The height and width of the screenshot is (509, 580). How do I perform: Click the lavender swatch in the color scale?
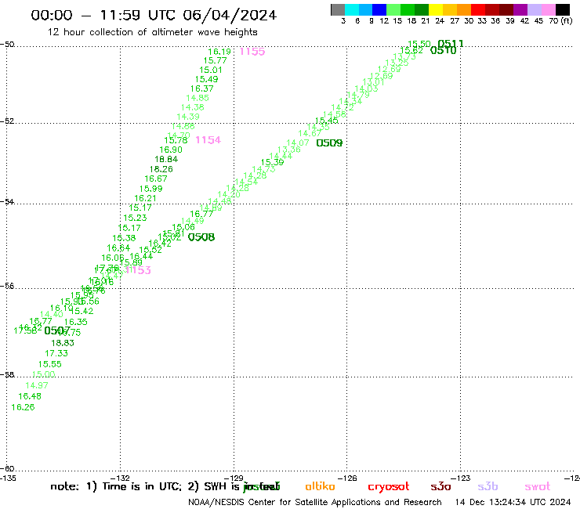534,9
